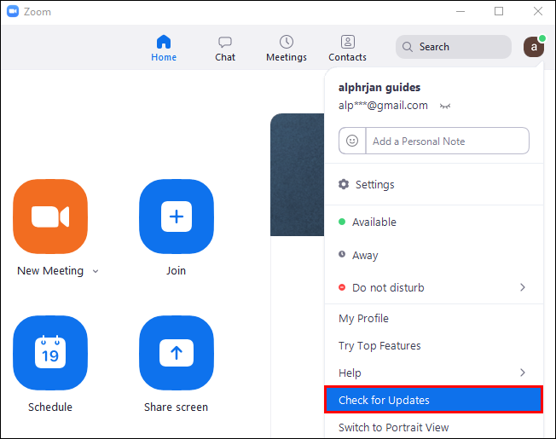556x439 pixels.
Task: Click the alp***@gmail.com email text
Action: (x=383, y=106)
